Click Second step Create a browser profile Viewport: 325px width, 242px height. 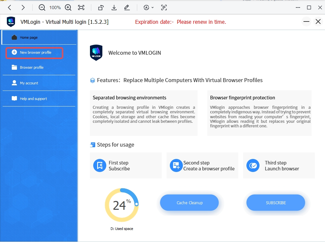[x=209, y=165]
